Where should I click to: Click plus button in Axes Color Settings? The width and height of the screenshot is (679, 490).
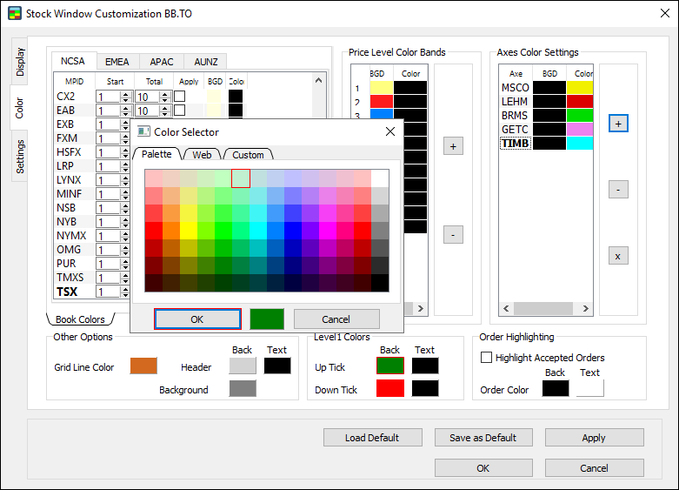[x=617, y=124]
